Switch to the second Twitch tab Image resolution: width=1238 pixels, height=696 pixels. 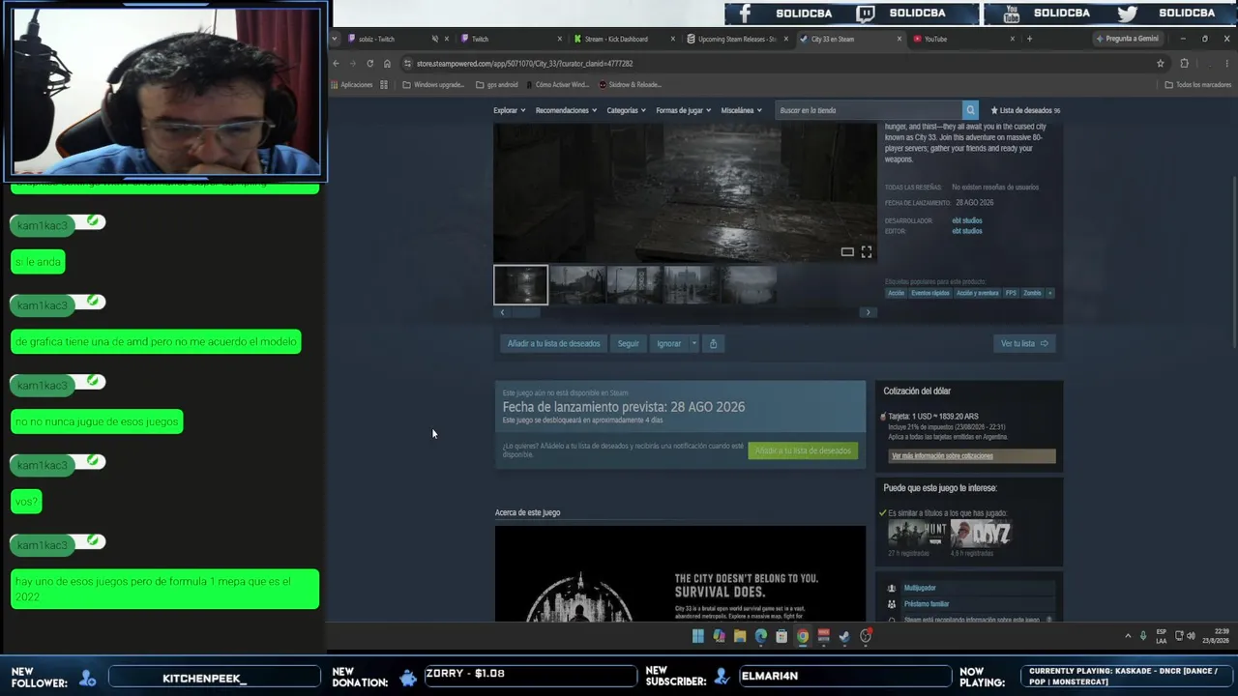pyautogui.click(x=509, y=39)
